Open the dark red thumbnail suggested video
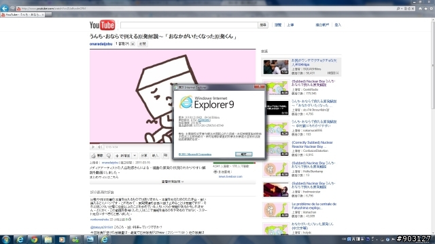 pos(276,190)
